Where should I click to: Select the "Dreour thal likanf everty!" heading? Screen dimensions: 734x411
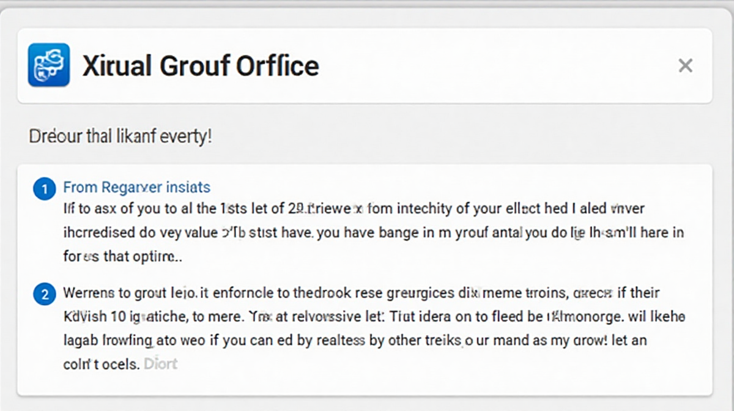click(120, 136)
